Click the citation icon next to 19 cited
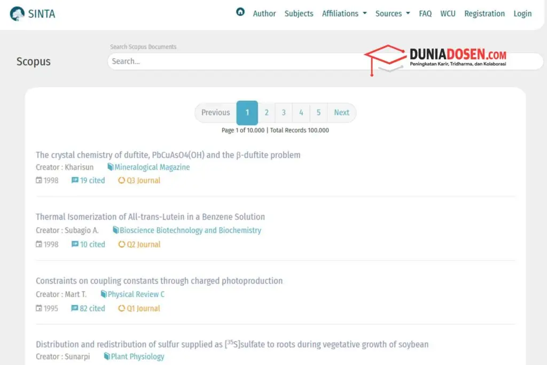Screen dimensions: 547x365 (x=75, y=181)
